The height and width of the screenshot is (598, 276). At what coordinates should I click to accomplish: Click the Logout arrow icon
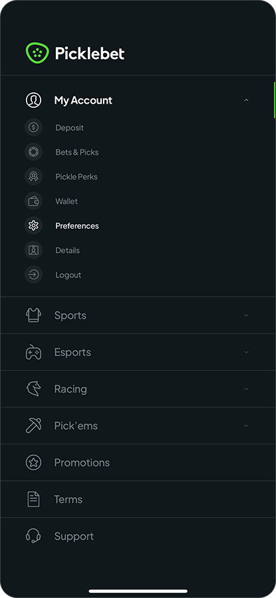click(x=33, y=275)
